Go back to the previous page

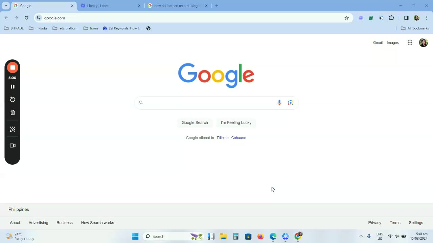click(x=6, y=18)
